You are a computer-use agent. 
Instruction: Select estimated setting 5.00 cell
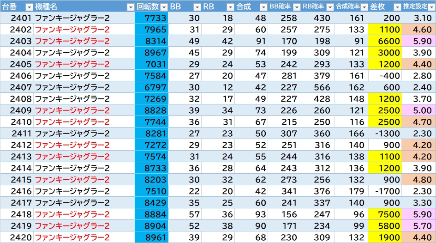coord(419,110)
